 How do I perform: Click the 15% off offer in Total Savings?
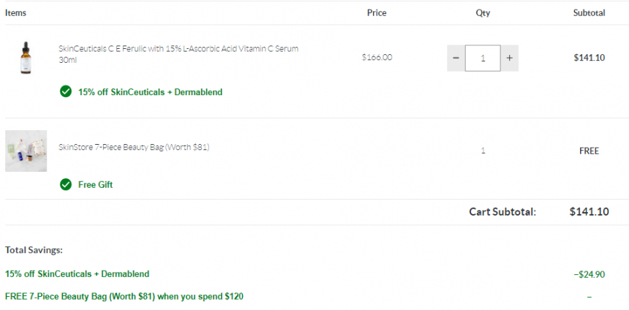tap(77, 274)
